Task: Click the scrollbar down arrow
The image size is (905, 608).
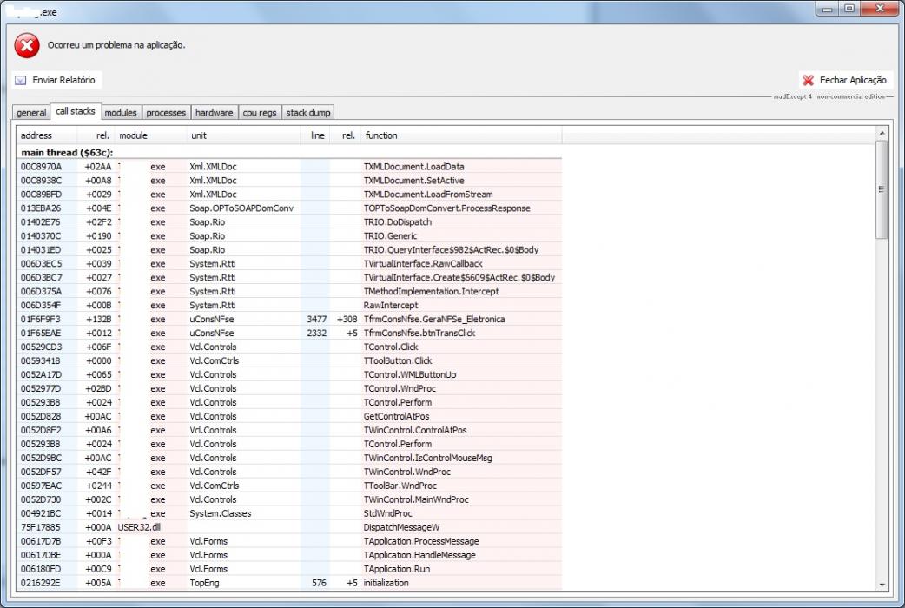Action: tap(882, 585)
